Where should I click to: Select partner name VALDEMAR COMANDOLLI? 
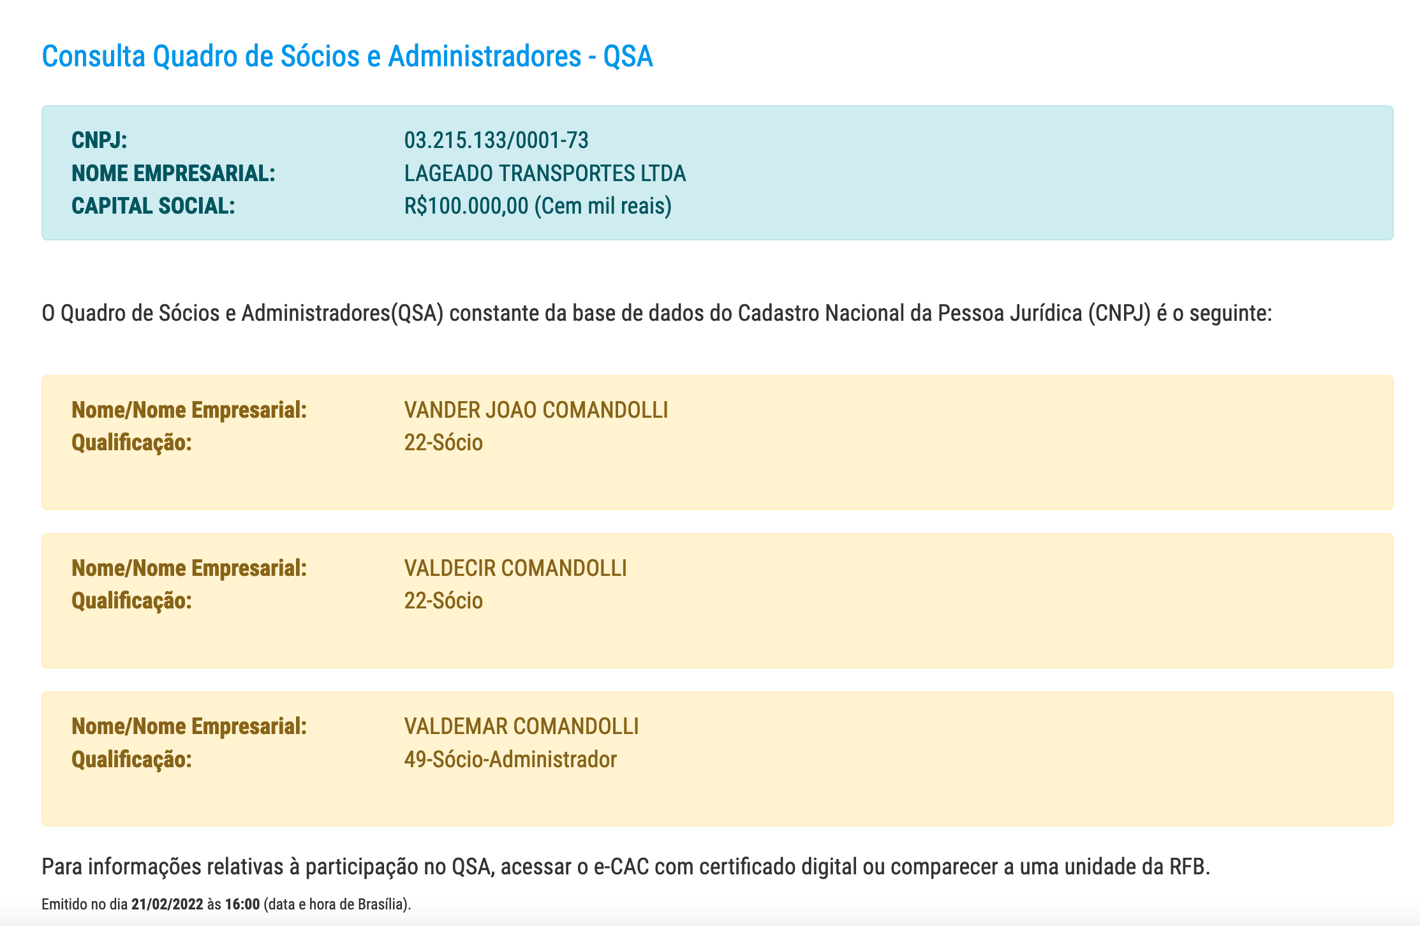pos(521,726)
